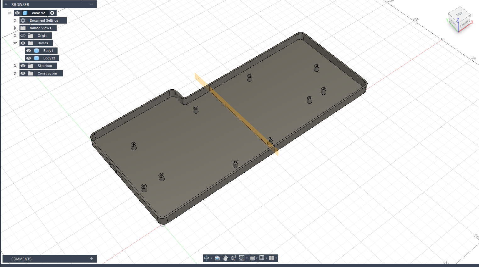Show the hidden Origin folder
Image resolution: width=479 pixels, height=267 pixels.
[x=23, y=36]
